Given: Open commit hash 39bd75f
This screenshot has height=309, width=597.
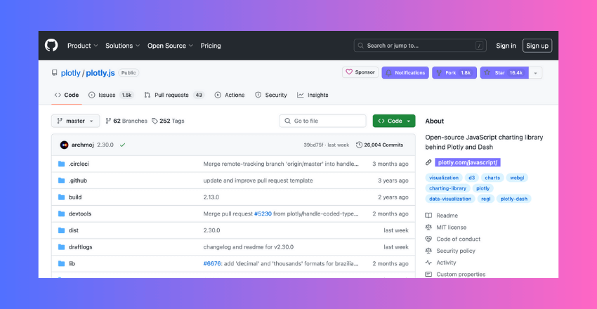Looking at the screenshot, I should (x=313, y=145).
